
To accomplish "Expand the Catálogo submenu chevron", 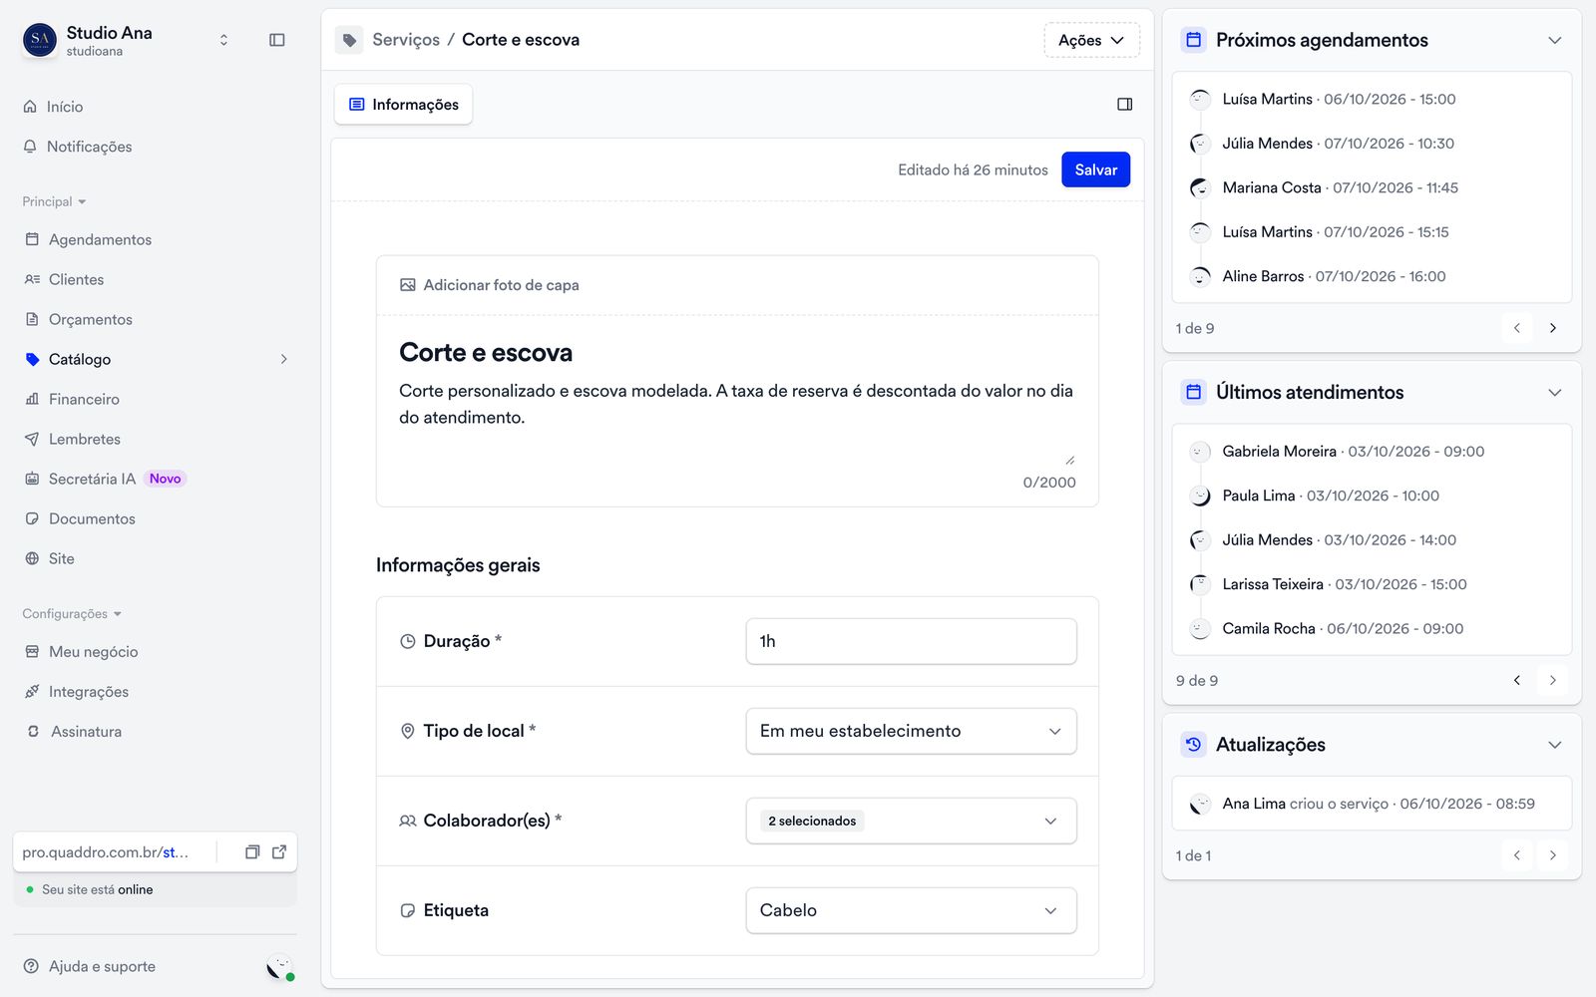I will [x=284, y=359].
